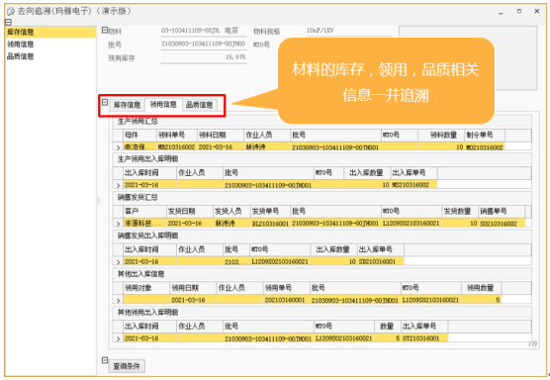Expand the row arrow in 生产领用出入库明细 grid
Viewport: 550px width, 380px height.
tap(118, 185)
